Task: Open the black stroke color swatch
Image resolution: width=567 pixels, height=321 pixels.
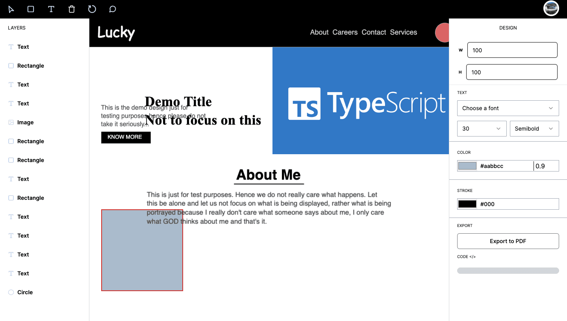Action: [467, 204]
